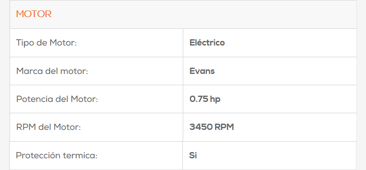This screenshot has width=366, height=170.
Task: Click the '3450 RPM' speed value
Action: point(212,127)
